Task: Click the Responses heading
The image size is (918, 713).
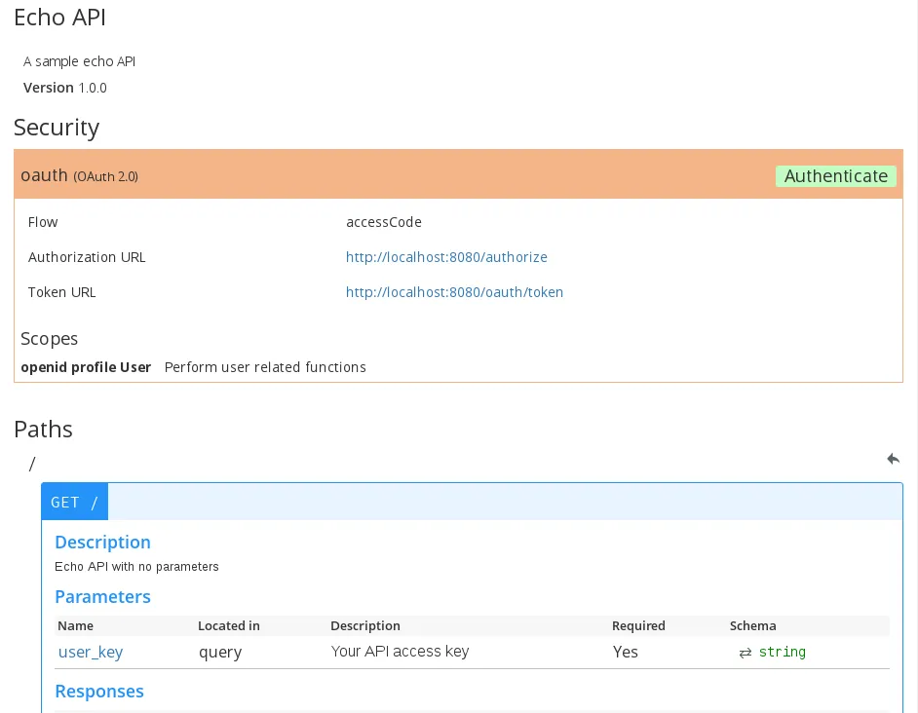Action: (x=99, y=692)
